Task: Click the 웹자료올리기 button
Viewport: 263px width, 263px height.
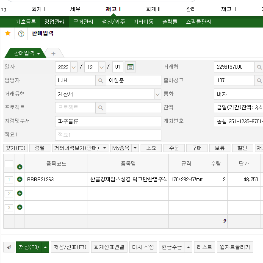Action: pos(235,247)
